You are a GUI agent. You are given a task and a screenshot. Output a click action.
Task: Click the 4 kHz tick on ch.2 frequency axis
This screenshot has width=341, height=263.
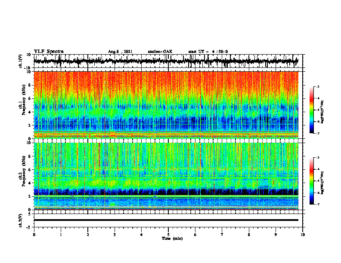(30, 183)
